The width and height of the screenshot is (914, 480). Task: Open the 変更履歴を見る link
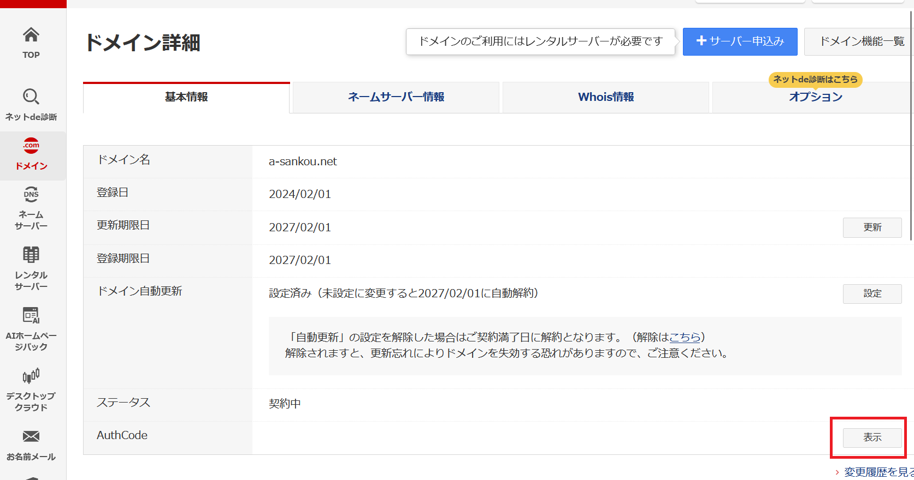tap(878, 472)
